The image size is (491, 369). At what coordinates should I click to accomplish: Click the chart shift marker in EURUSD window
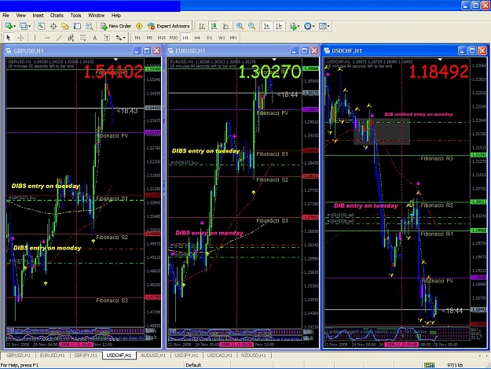point(275,59)
